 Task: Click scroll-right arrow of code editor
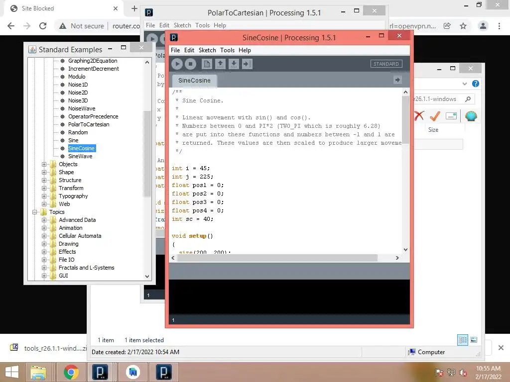coord(397,258)
